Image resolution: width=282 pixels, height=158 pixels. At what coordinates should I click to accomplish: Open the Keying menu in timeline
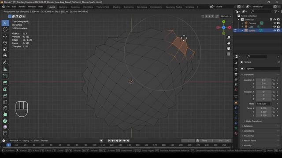(27, 140)
